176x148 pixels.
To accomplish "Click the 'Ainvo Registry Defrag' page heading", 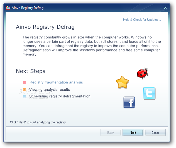I will (x=45, y=27).
